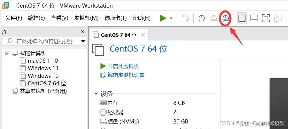Image resolution: width=288 pixels, height=129 pixels.
Task: Click the VM icon beside Windows 11
Action: tap(22, 68)
